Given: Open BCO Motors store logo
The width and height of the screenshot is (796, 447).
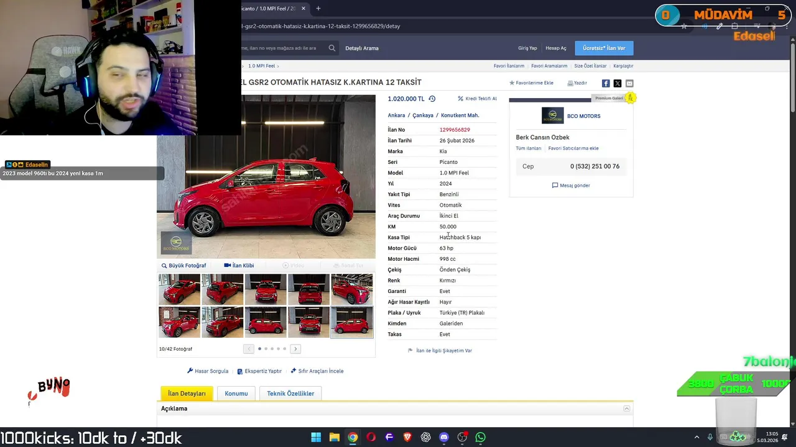Looking at the screenshot, I should click(552, 116).
